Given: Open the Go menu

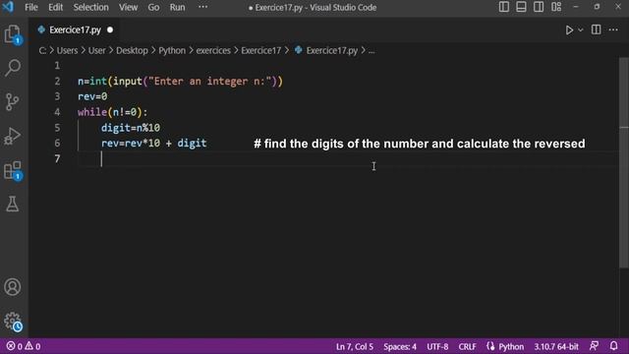Looking at the screenshot, I should click(153, 7).
